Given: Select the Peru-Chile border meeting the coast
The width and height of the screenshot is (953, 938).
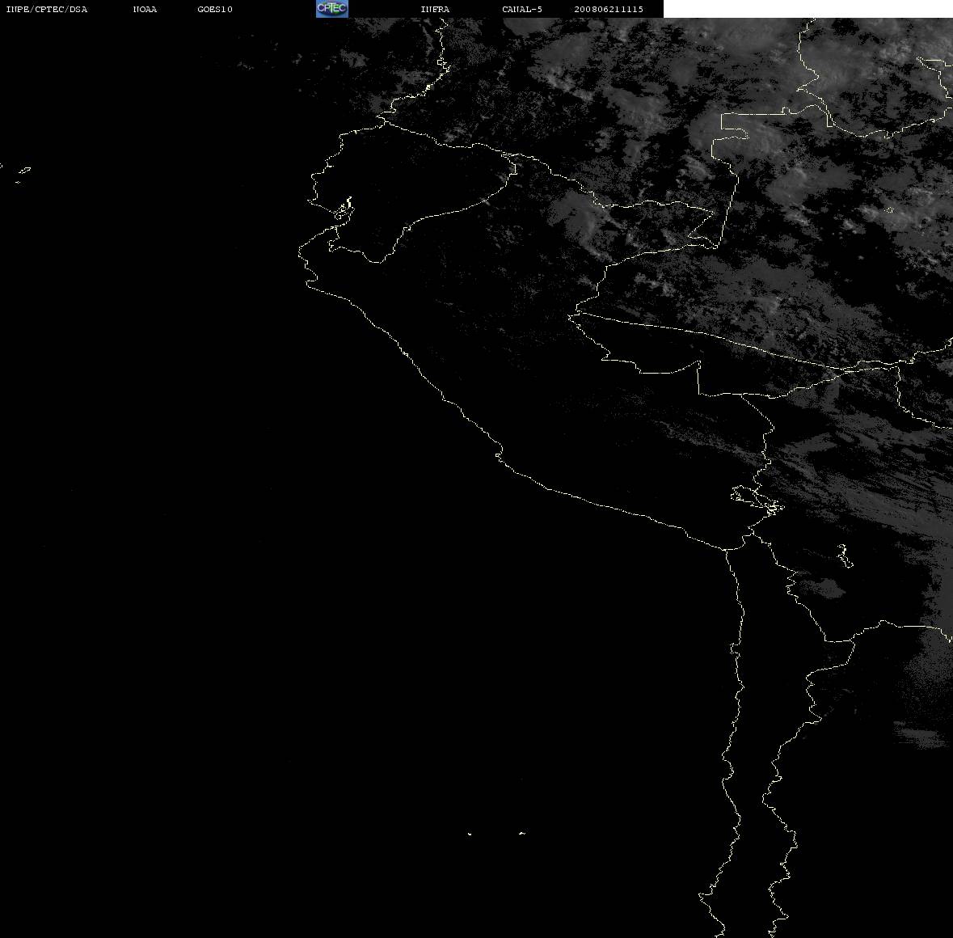Looking at the screenshot, I should point(726,549).
